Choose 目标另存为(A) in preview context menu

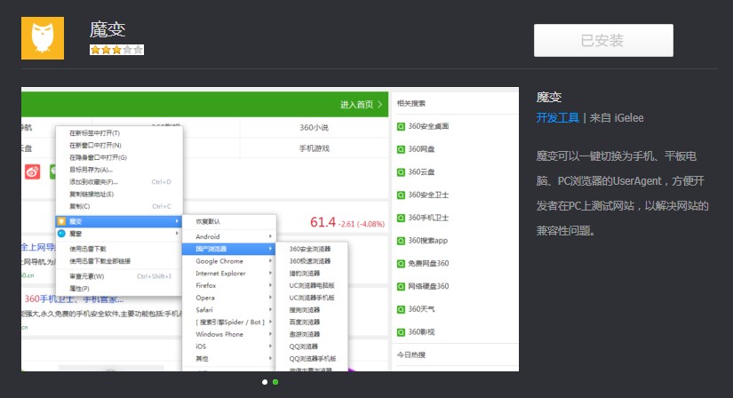point(92,170)
